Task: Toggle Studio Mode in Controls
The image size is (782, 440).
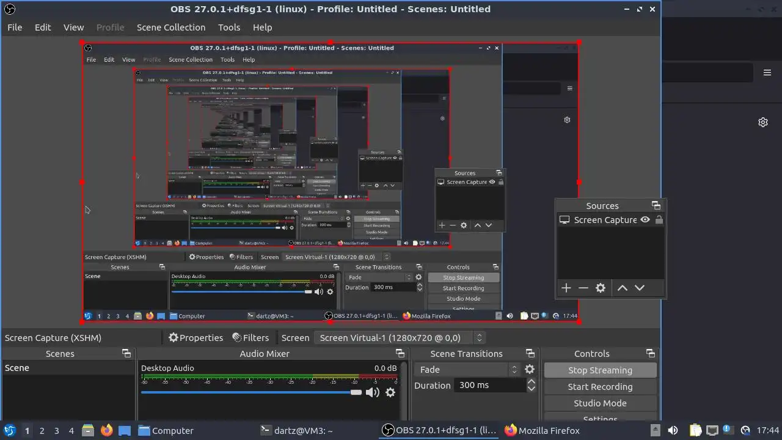Action: [600, 403]
